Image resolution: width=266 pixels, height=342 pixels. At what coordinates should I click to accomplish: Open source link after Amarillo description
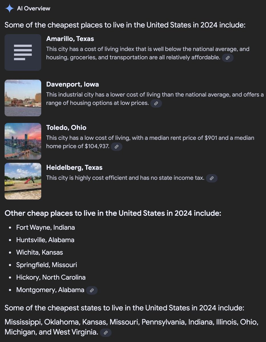point(228,58)
